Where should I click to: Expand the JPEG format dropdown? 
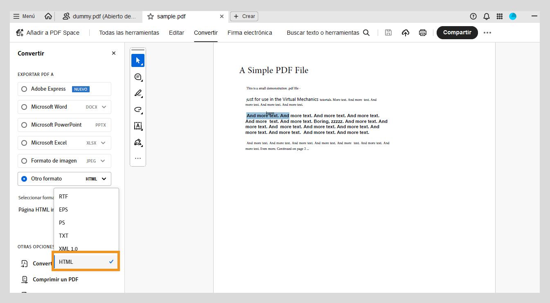coord(103,161)
